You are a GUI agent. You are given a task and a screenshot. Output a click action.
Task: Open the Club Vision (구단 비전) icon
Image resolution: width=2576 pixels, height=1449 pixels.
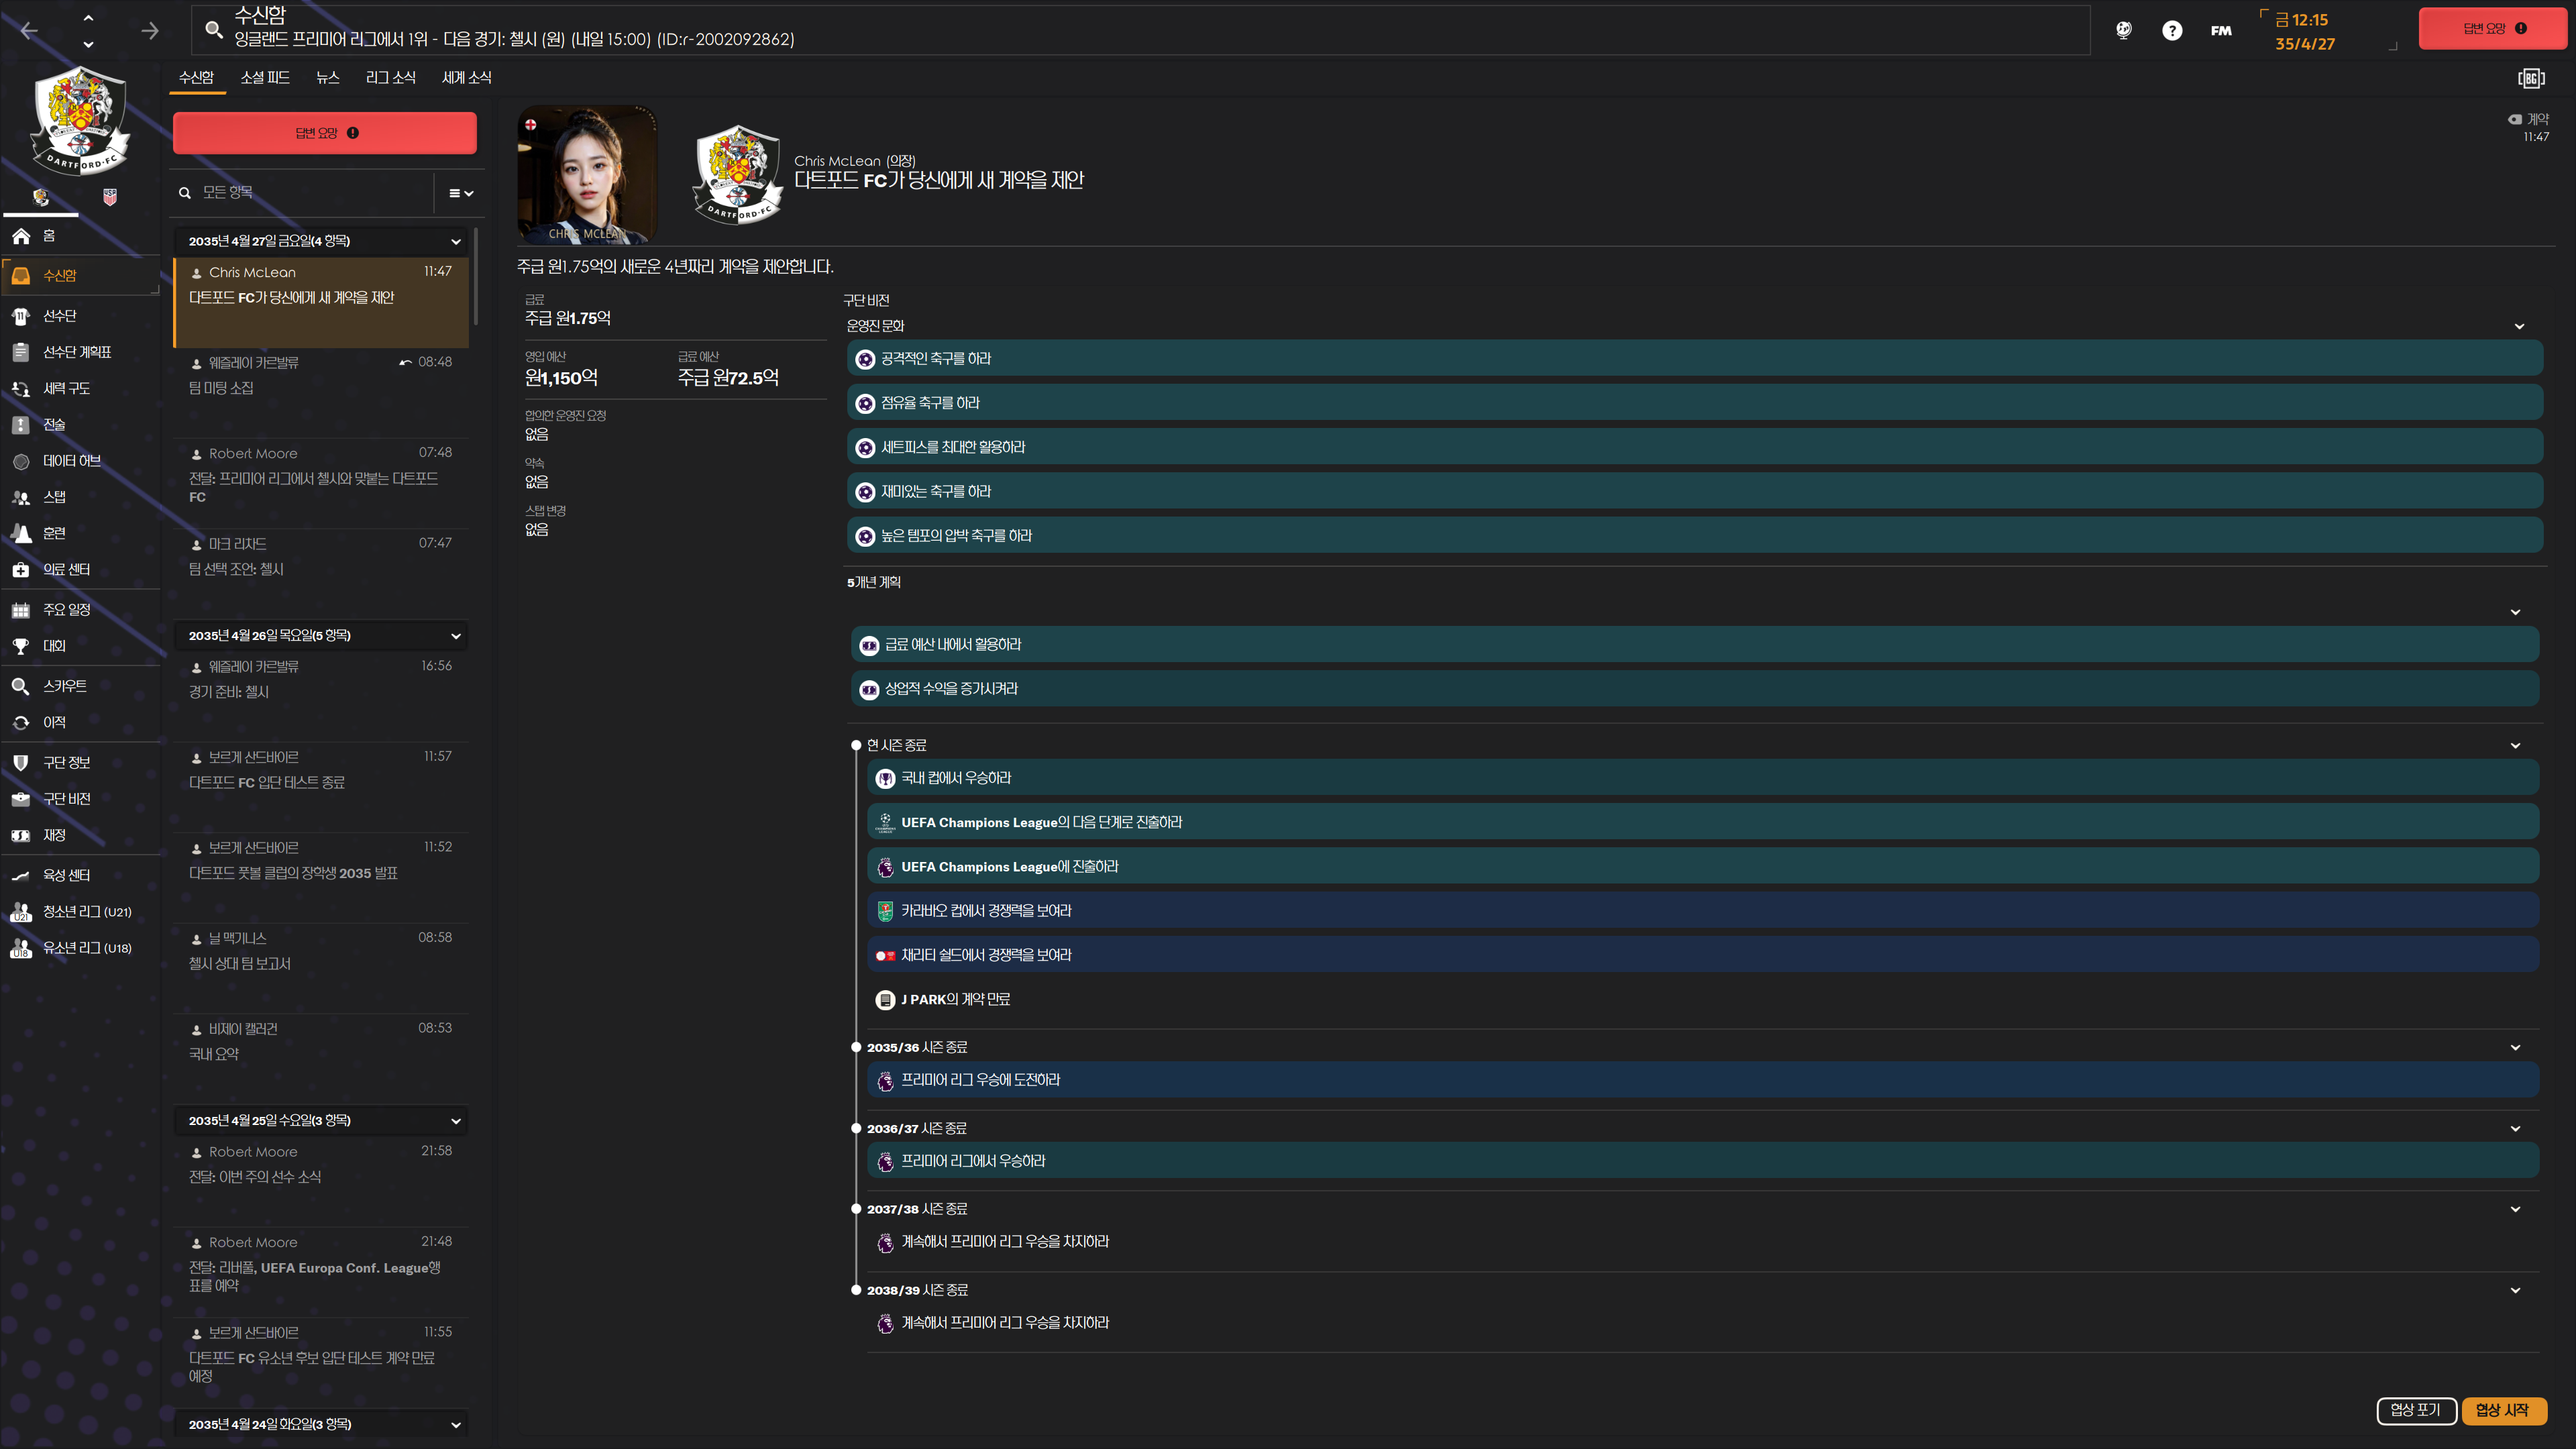(x=21, y=799)
